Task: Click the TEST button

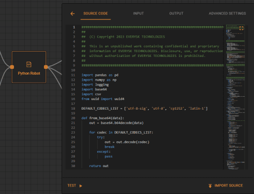Action: pos(71,185)
